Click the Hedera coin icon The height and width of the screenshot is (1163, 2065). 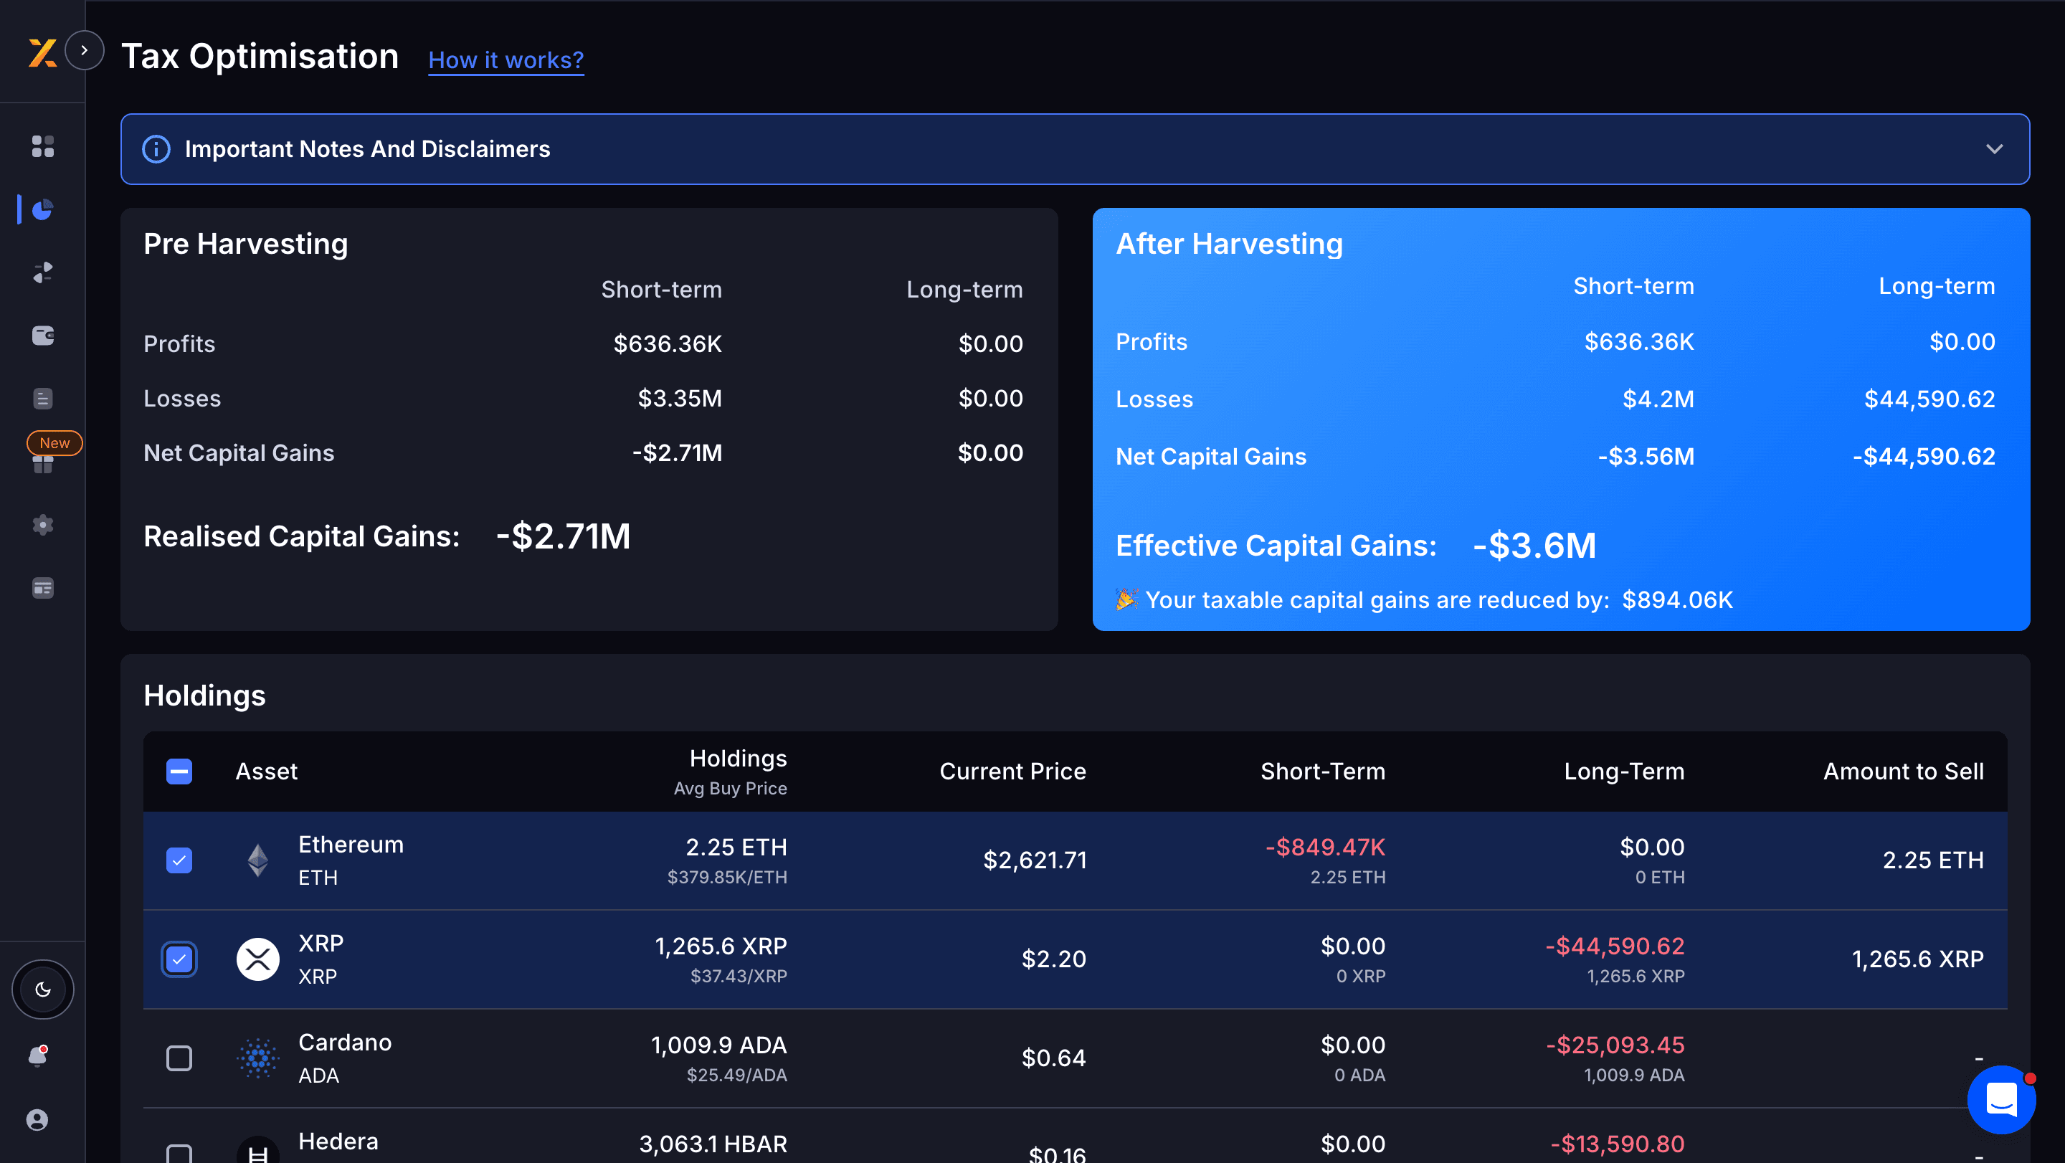pyautogui.click(x=258, y=1151)
